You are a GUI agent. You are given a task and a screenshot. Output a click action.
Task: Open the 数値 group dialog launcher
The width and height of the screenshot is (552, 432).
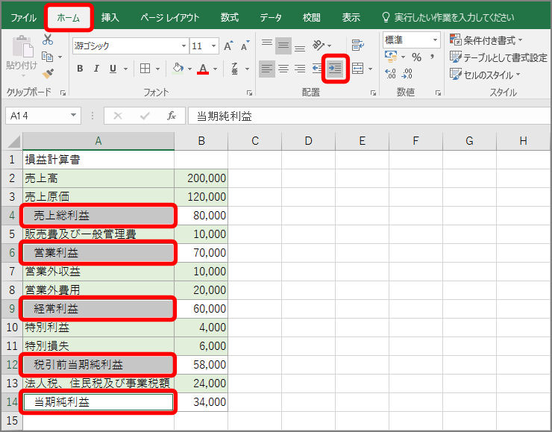click(x=438, y=93)
